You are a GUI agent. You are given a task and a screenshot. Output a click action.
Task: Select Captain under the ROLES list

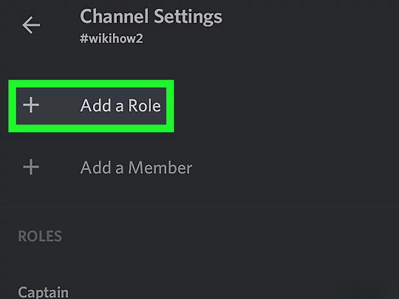43,291
